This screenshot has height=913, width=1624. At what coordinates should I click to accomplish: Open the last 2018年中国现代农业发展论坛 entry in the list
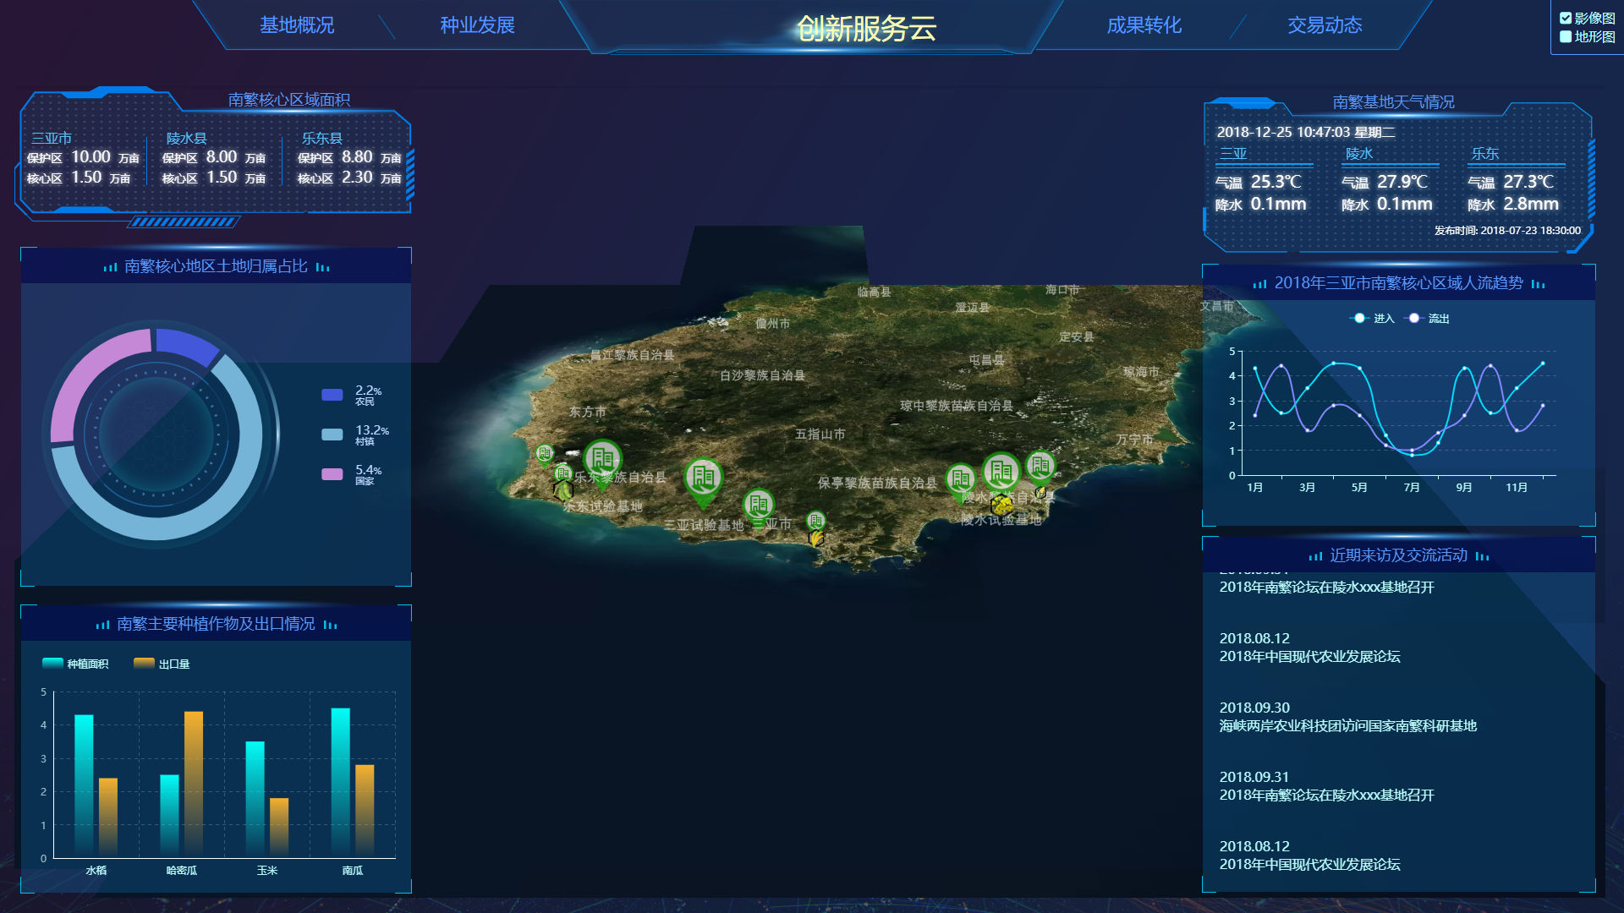coord(1309,856)
